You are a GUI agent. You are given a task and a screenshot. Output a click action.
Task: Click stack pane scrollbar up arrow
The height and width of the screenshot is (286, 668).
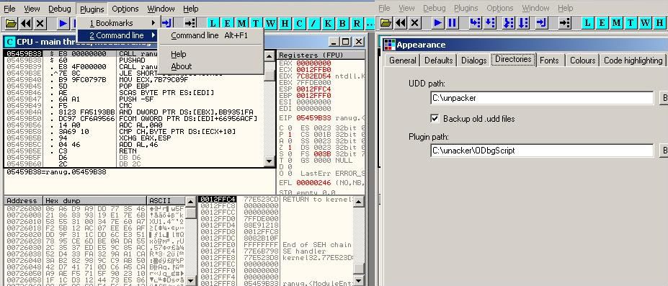coord(359,201)
